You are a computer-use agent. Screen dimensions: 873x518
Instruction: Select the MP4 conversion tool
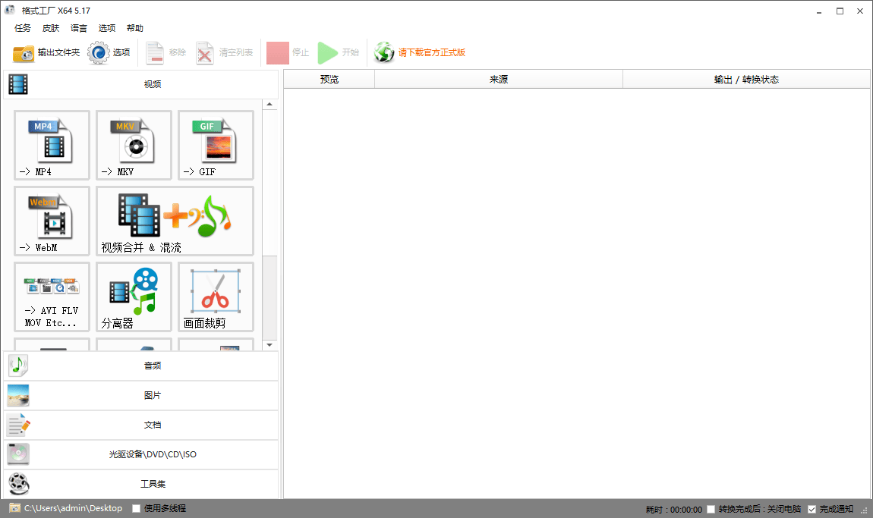pyautogui.click(x=52, y=145)
